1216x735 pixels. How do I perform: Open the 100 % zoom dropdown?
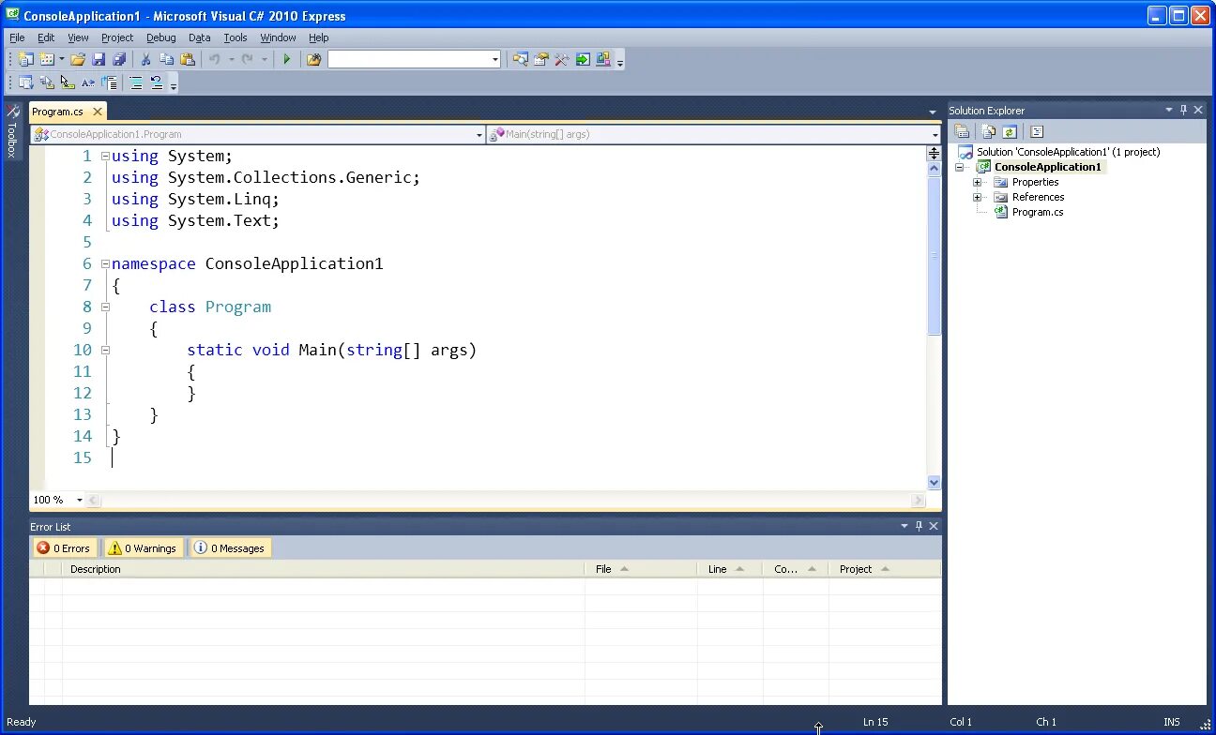tap(80, 500)
